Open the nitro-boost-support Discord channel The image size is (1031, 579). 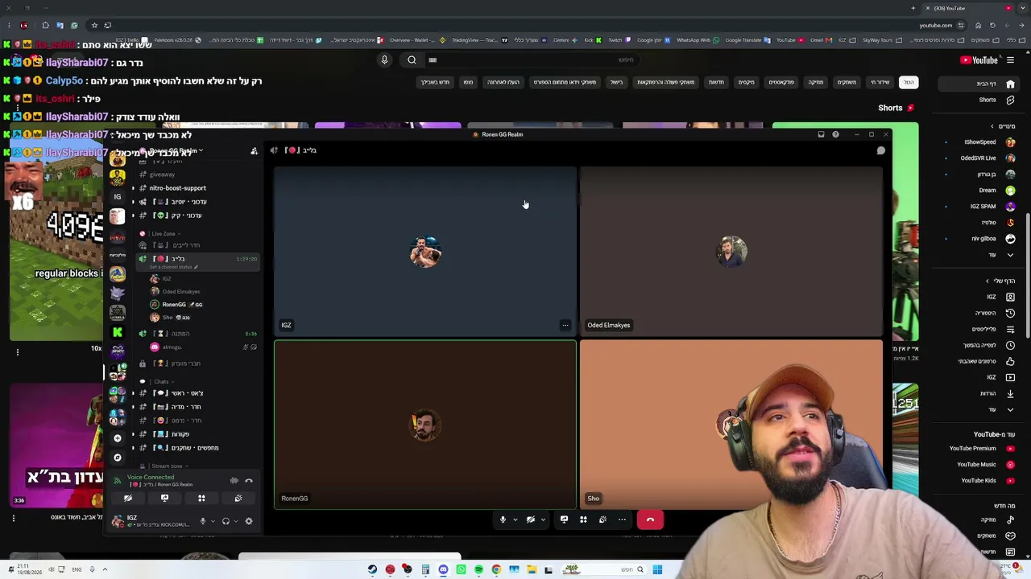coord(177,188)
